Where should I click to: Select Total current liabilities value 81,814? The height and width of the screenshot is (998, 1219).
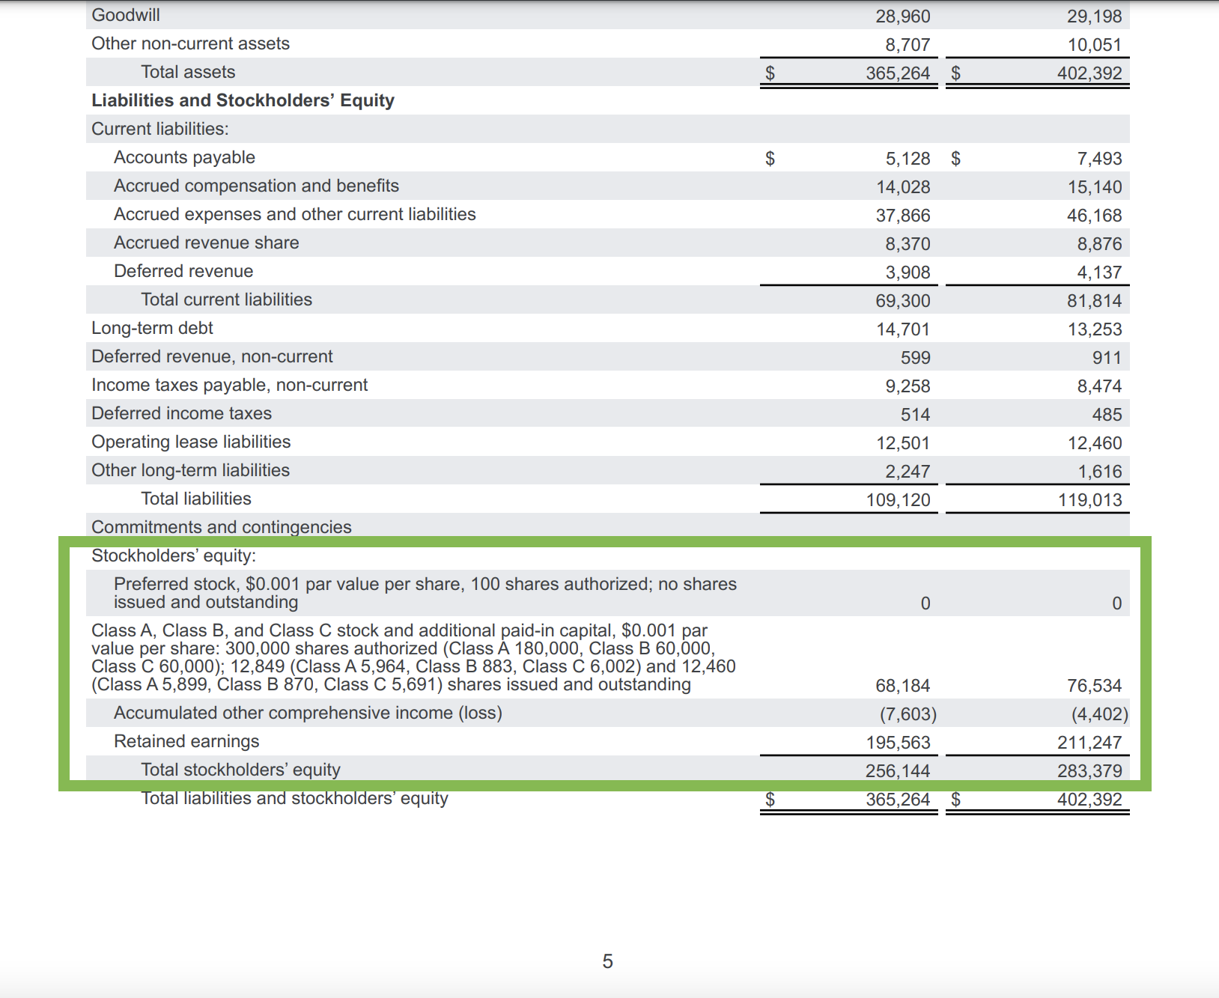click(1095, 301)
